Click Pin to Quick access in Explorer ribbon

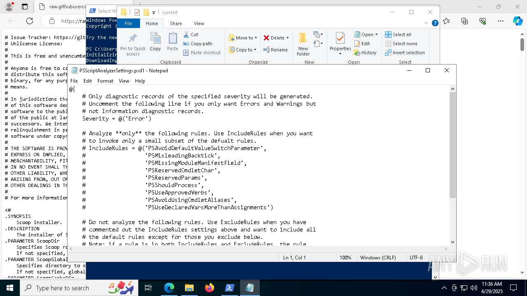tap(133, 44)
